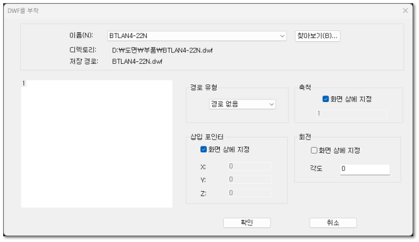The image size is (419, 242).
Task: Enable 화면 상에 지정 under 회전
Action: pyautogui.click(x=336, y=150)
